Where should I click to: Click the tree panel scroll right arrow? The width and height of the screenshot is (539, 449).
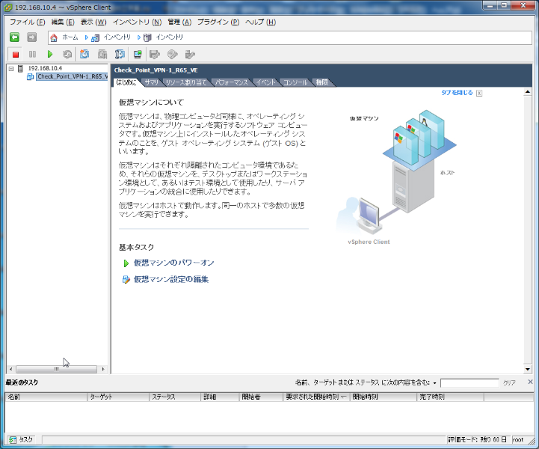[x=102, y=369]
